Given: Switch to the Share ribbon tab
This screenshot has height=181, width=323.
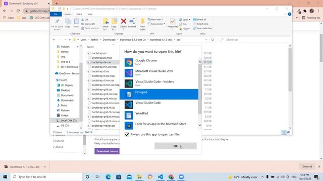Looking at the screenshot, I should point(79,14).
